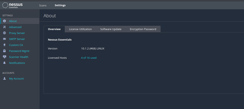Image resolution: width=244 pixels, height=109 pixels.
Task: Switch to the Overview tab
Action: pyautogui.click(x=54, y=29)
